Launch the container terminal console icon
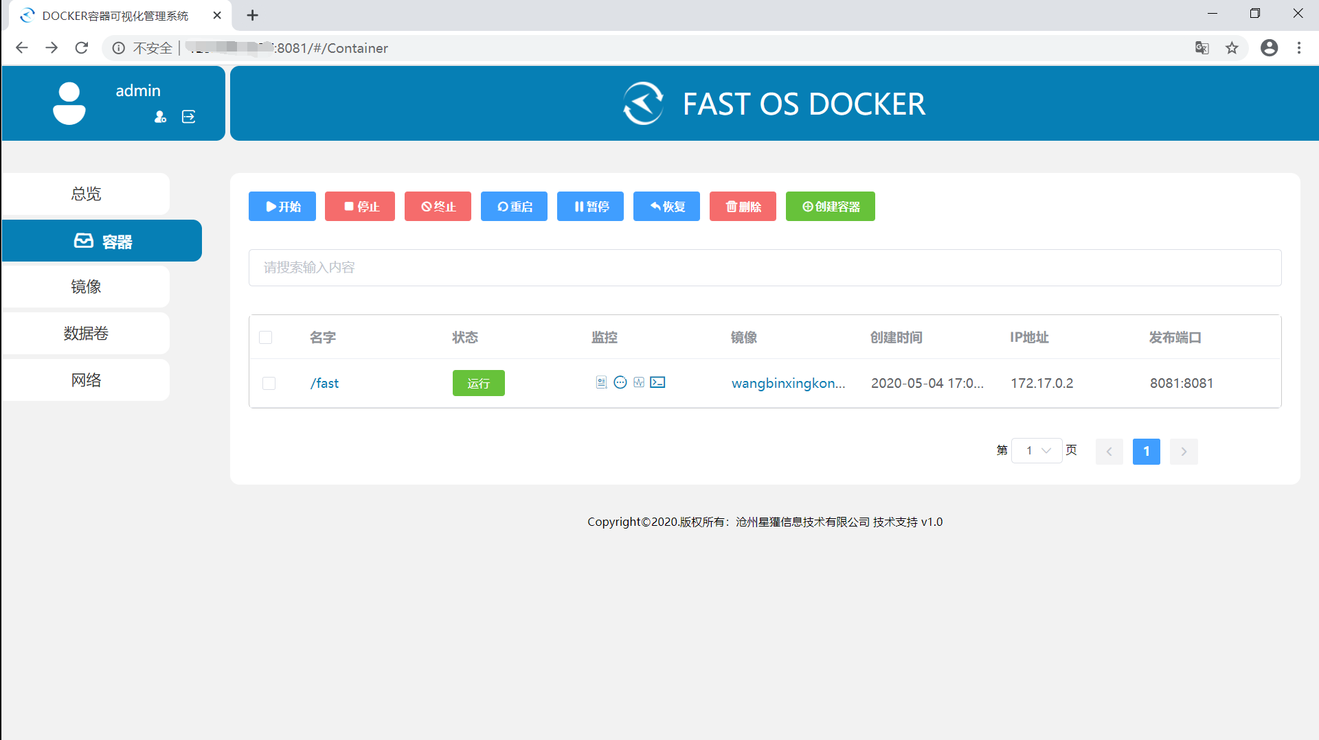1319x740 pixels. click(x=657, y=382)
